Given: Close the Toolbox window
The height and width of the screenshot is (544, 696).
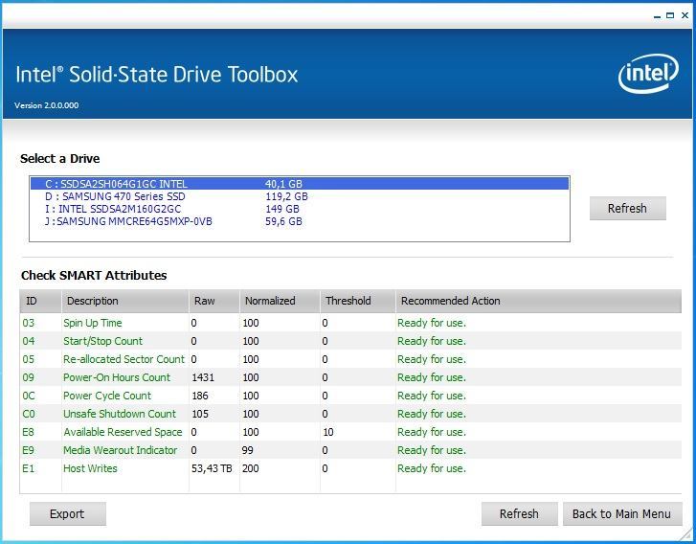Looking at the screenshot, I should [685, 15].
